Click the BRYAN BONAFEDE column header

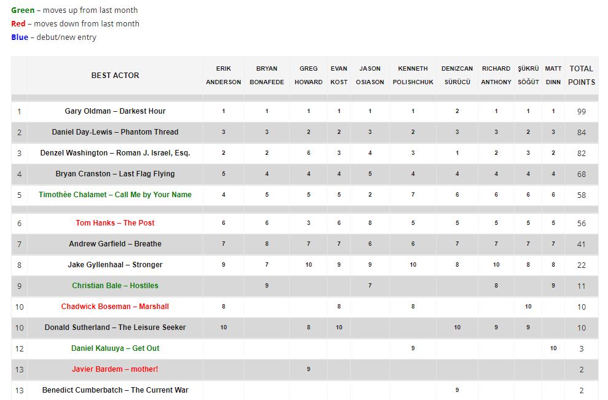[x=267, y=75]
